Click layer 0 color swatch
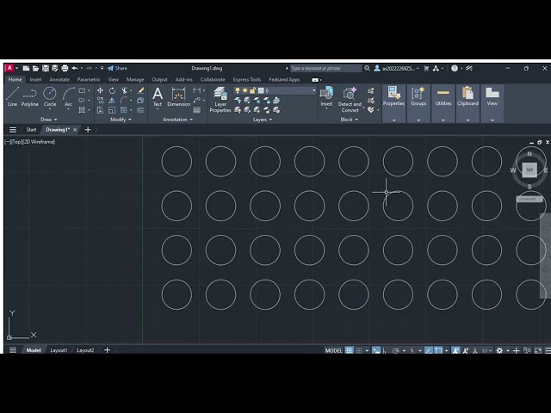 [261, 90]
